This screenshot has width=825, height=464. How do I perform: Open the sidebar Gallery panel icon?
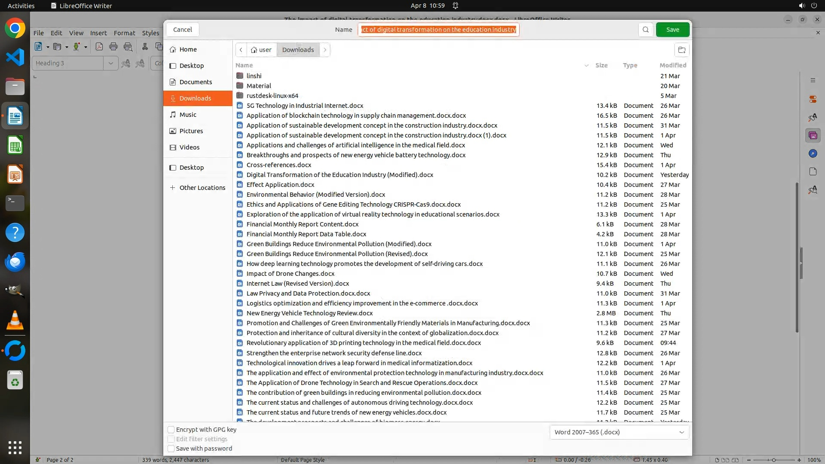pyautogui.click(x=813, y=136)
